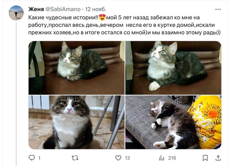The image size is (229, 166).
Task: Open photo of cat sleeping by yellow pillow
Action: click(x=173, y=122)
